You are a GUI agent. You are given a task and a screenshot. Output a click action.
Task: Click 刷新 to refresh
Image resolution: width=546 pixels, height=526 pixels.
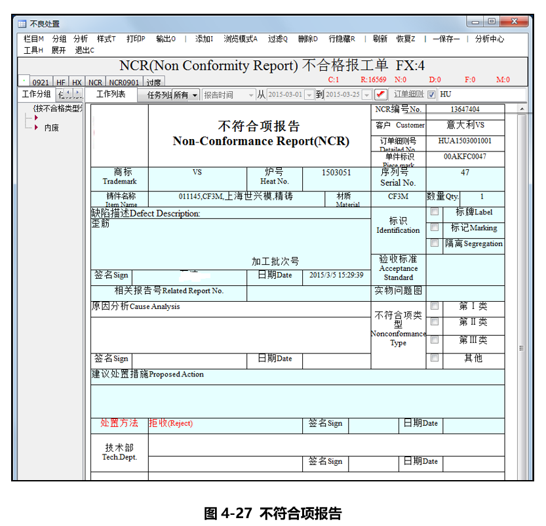coord(380,39)
